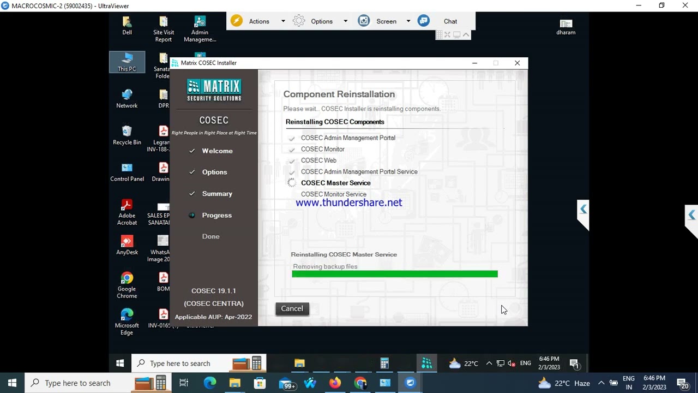Open the UltraViewer Actions lightning icon
Viewport: 698px width, 393px height.
[x=236, y=21]
